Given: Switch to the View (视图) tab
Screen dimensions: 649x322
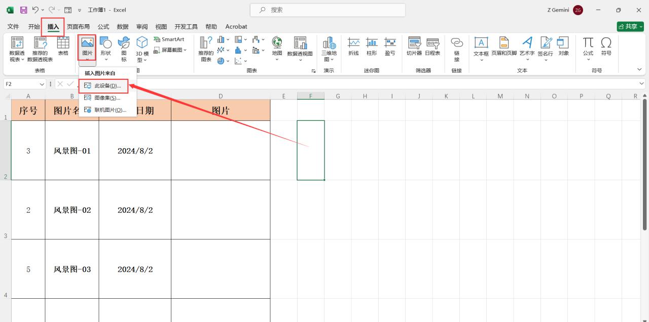Looking at the screenshot, I should (161, 27).
